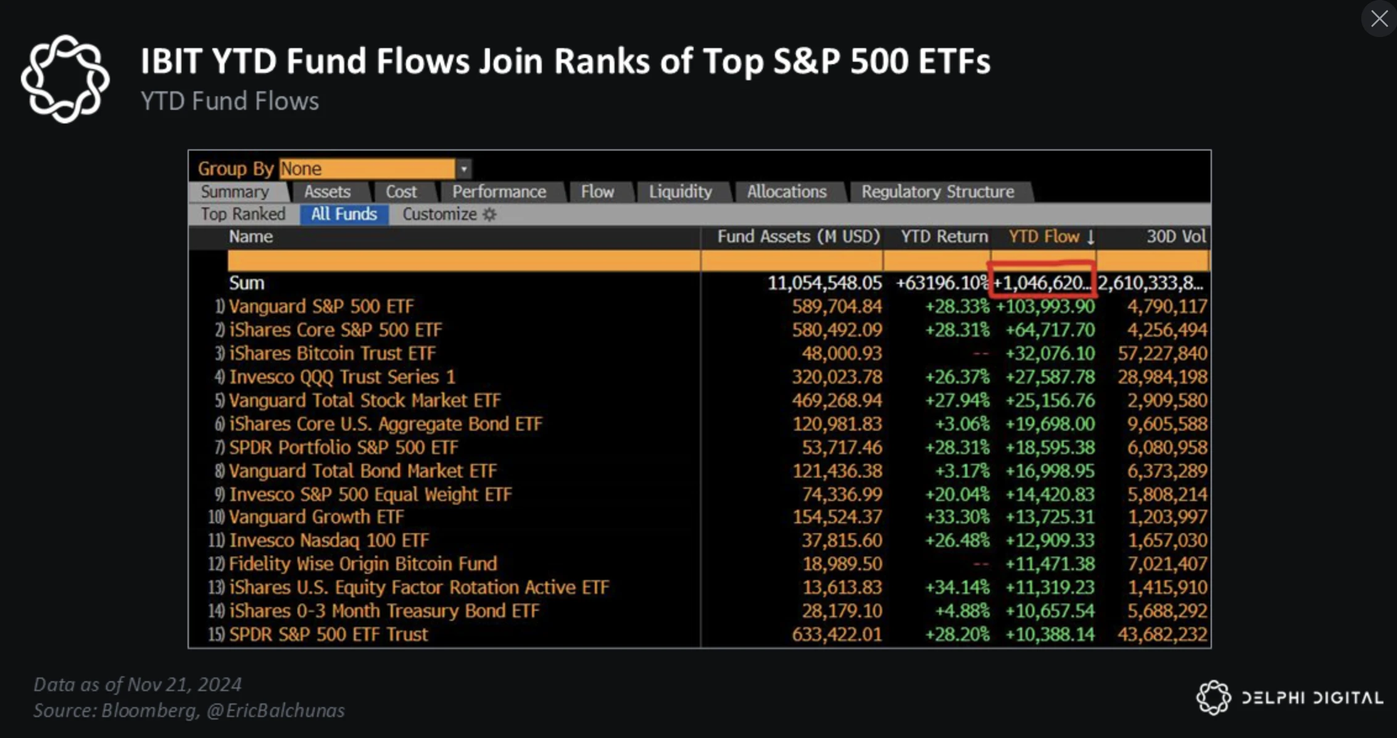The height and width of the screenshot is (738, 1397).
Task: Click the Customize gear icon
Action: pyautogui.click(x=489, y=215)
